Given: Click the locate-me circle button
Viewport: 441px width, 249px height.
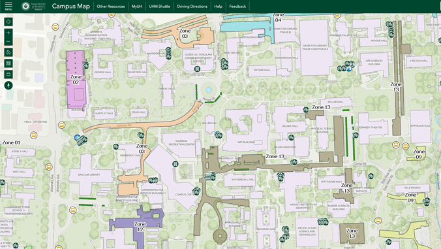Looking at the screenshot, I should [8, 22].
